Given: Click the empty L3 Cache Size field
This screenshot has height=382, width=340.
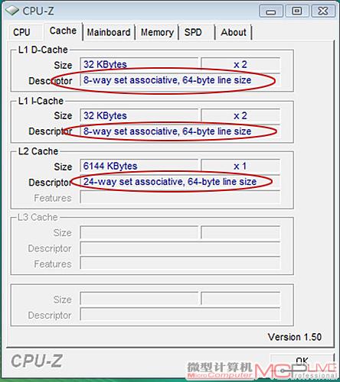Looking at the screenshot, I should (x=139, y=232).
